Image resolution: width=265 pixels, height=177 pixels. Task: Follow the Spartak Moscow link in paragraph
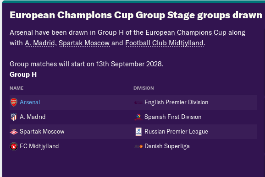[84, 43]
